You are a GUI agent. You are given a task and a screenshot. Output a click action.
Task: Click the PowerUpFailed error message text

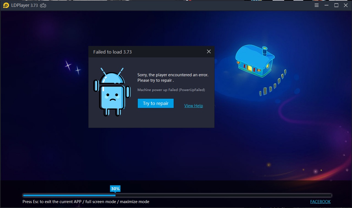(171, 90)
